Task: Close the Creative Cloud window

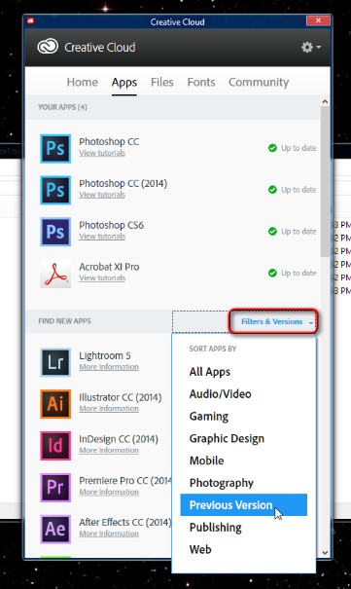Action: [x=318, y=20]
